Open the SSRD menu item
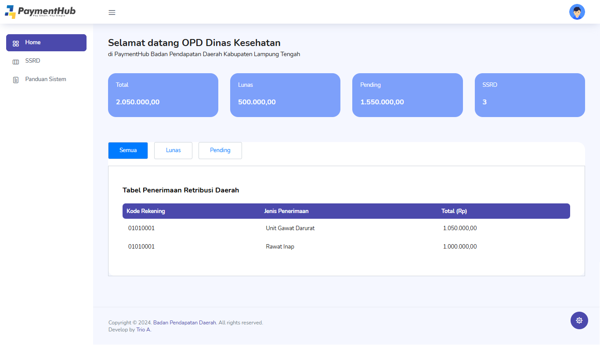Screen dimensions: 600x345 33,61
